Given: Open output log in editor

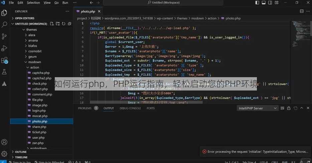Looking at the screenshot, I should click(295, 108).
